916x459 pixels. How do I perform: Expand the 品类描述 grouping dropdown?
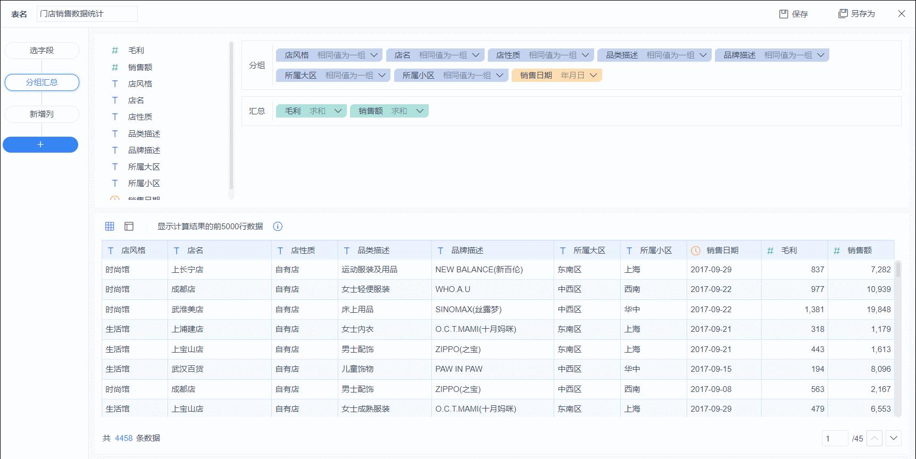[703, 55]
